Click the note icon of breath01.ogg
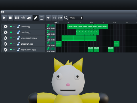This screenshot has width=137, height=103. point(19,44)
